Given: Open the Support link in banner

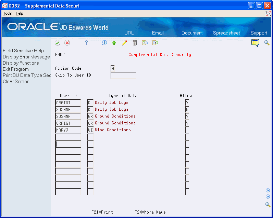Looking at the screenshot, I should pyautogui.click(x=259, y=33).
